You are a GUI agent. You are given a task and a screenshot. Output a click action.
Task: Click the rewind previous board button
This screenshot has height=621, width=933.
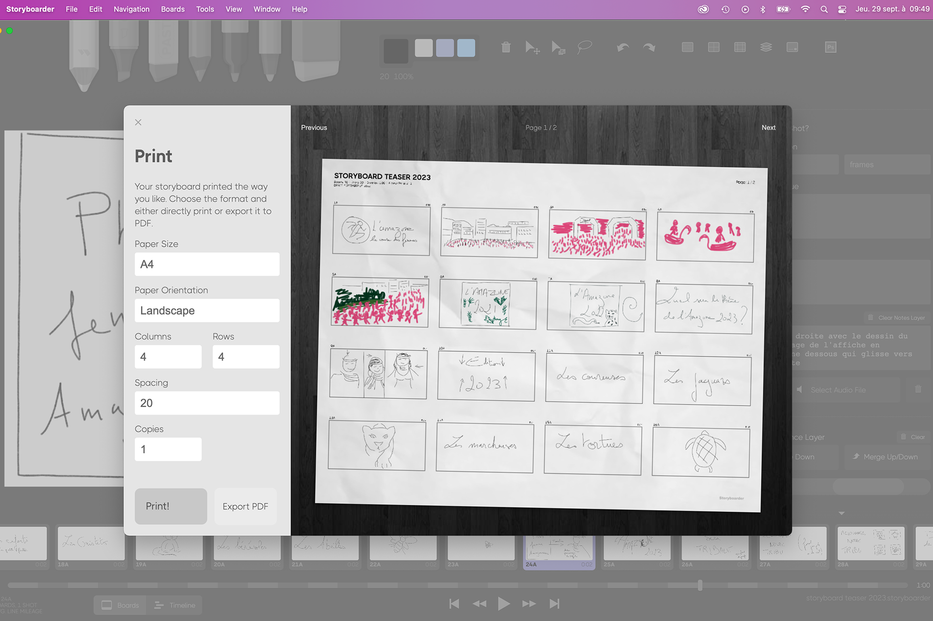(x=479, y=604)
